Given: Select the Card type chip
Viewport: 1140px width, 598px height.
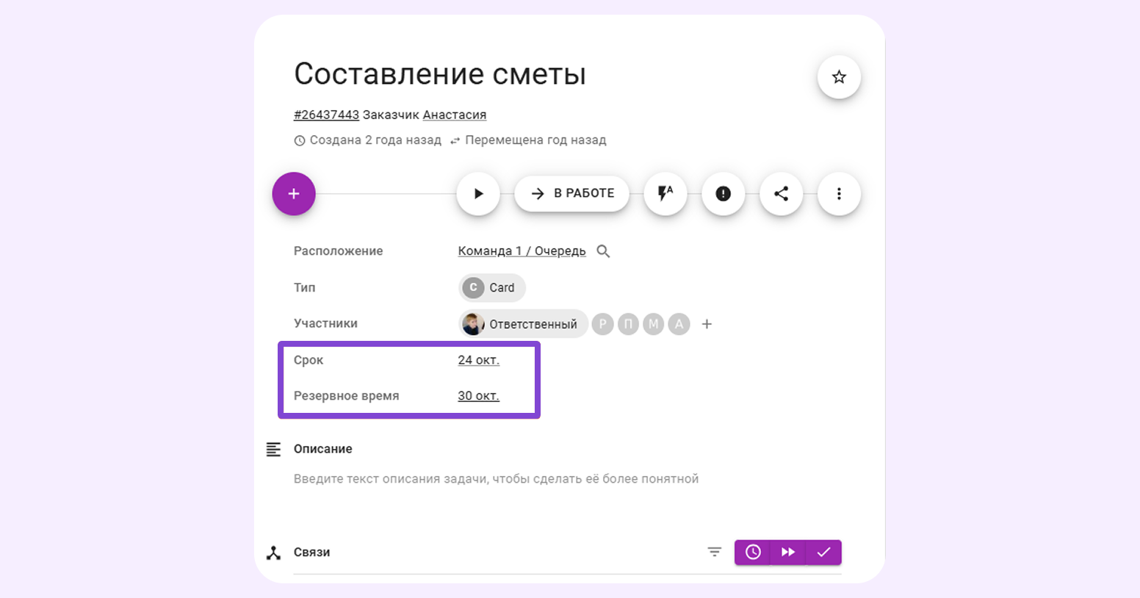Looking at the screenshot, I should (492, 288).
